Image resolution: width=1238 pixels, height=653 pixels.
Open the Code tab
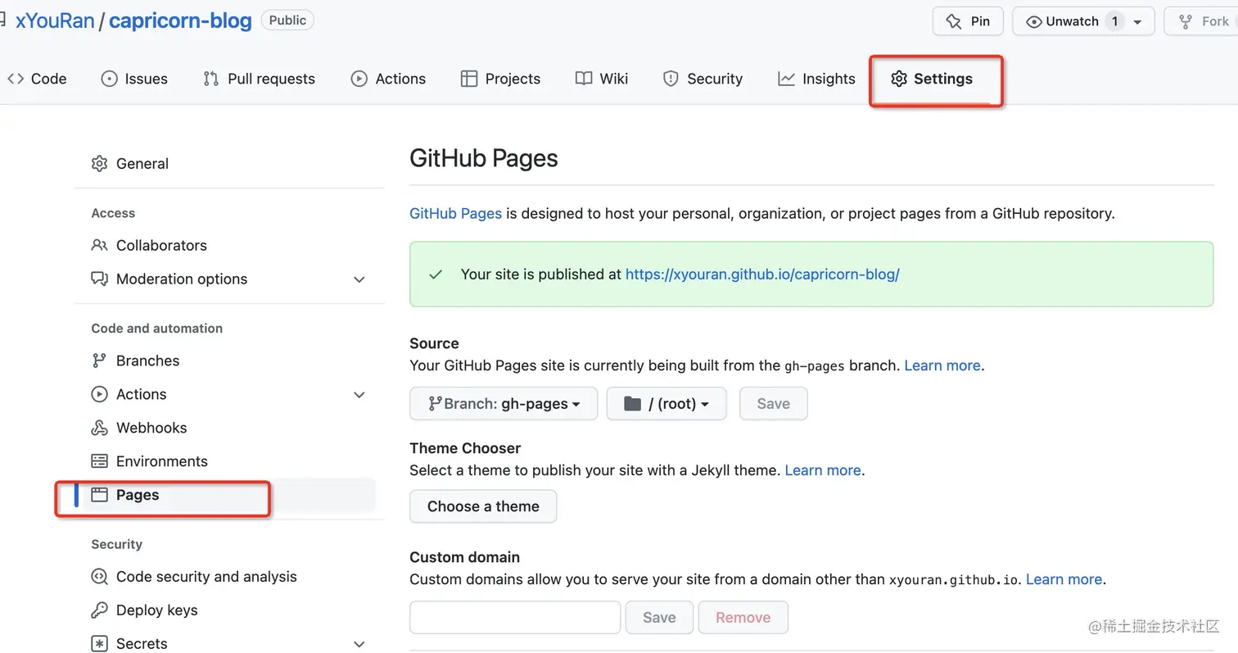pos(37,79)
